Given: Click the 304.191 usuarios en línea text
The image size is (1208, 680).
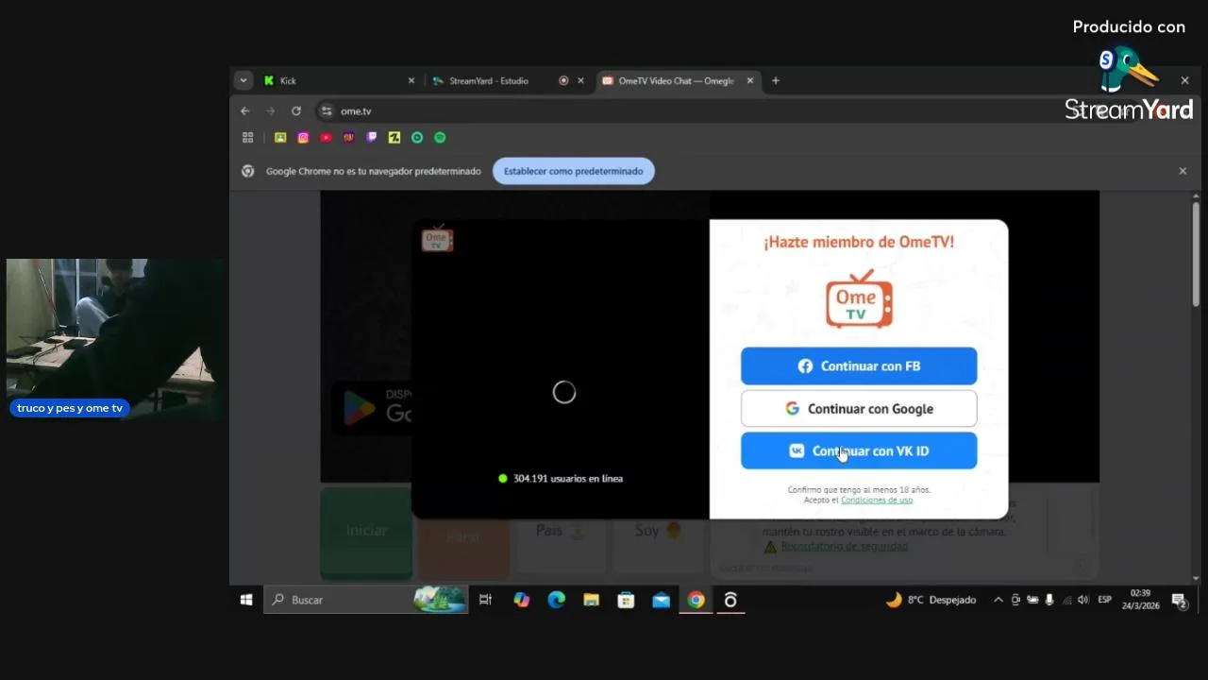Looking at the screenshot, I should coord(568,479).
